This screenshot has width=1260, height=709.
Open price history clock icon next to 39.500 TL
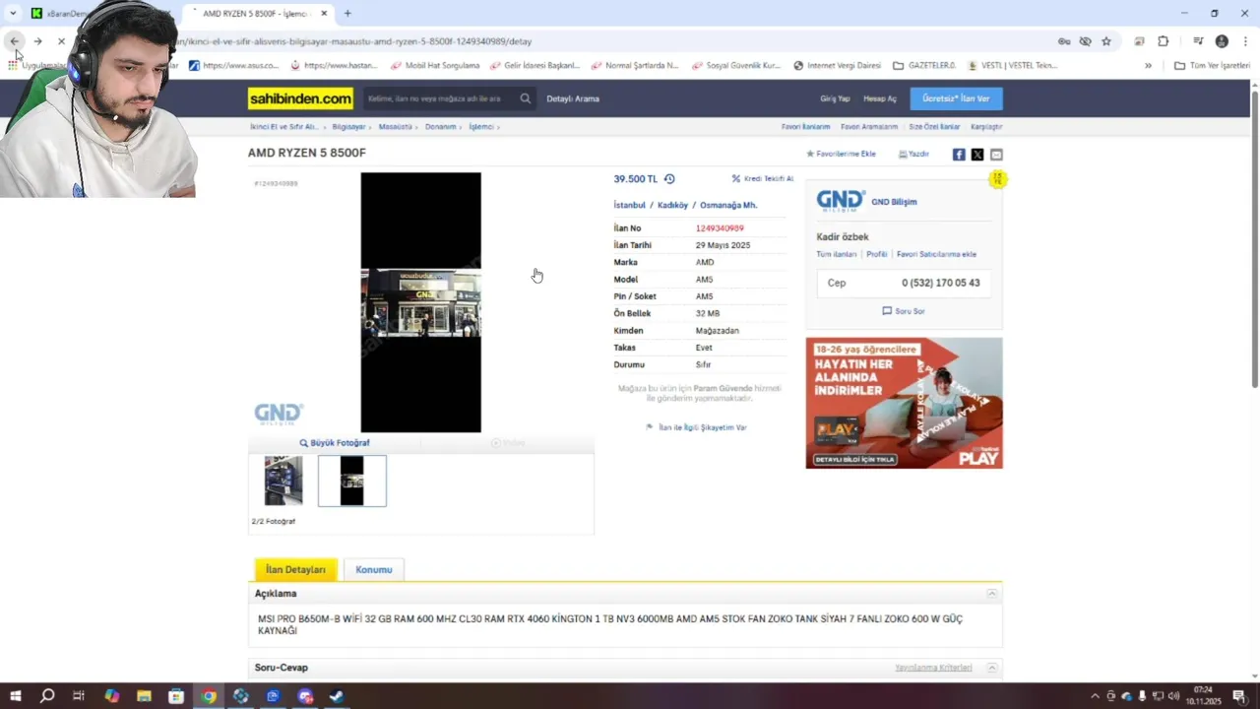coord(669,179)
